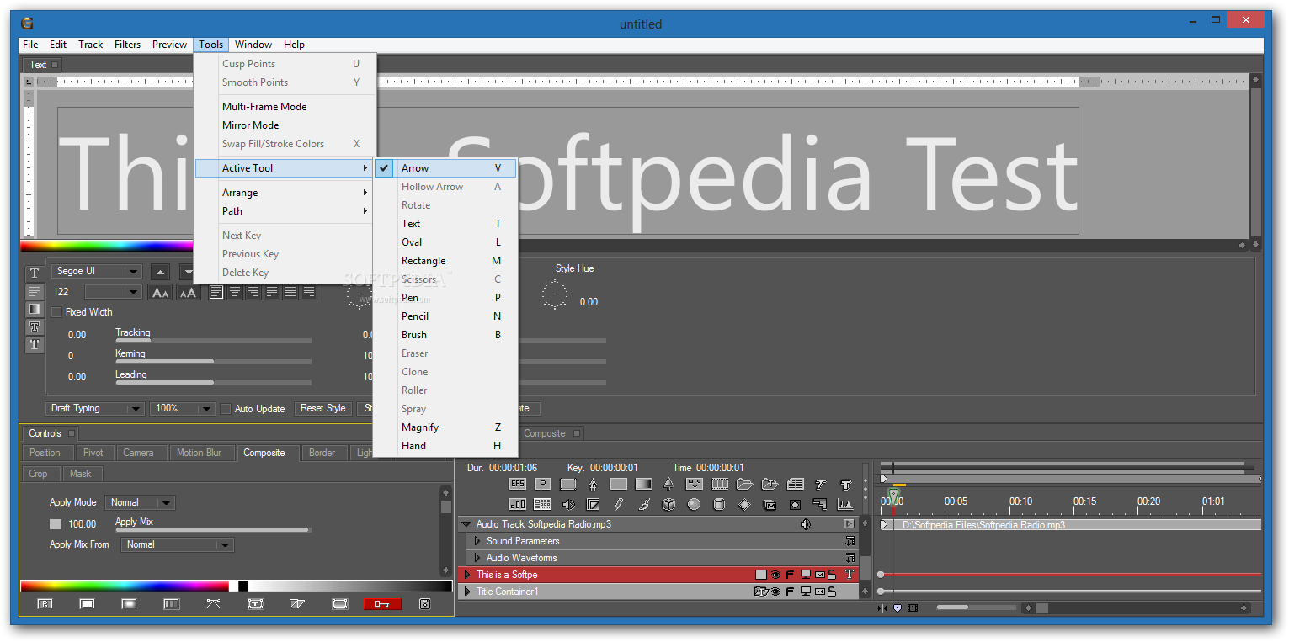Adjust the Tracking slider
The width and height of the screenshot is (1289, 642).
point(213,341)
